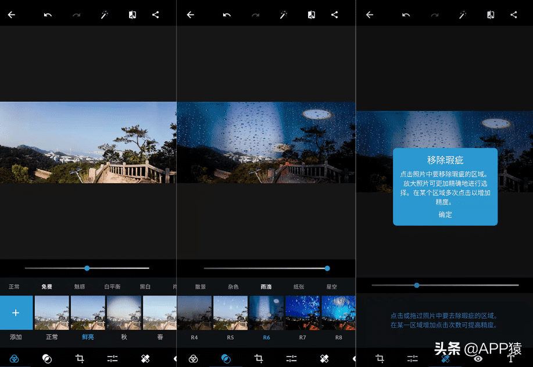Open Adjustments icon in middle panel
533x367 pixels.
coord(291,358)
